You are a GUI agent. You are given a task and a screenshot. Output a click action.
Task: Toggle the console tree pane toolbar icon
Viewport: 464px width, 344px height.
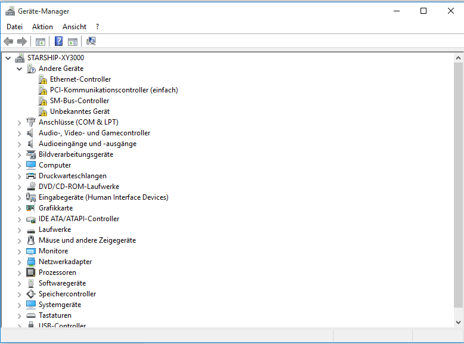[x=41, y=42]
